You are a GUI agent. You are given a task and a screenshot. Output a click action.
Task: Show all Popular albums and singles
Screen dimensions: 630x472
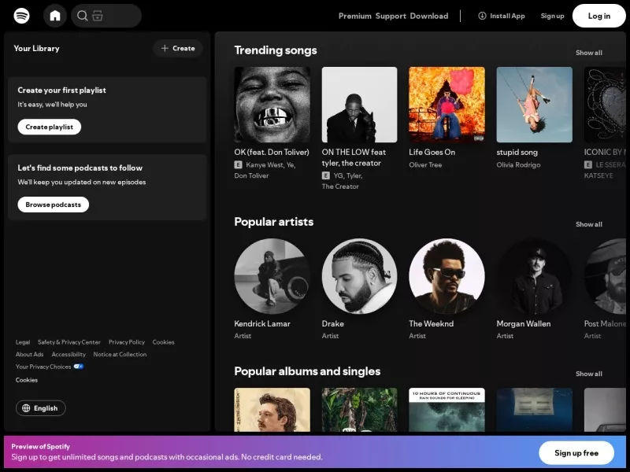pos(588,374)
